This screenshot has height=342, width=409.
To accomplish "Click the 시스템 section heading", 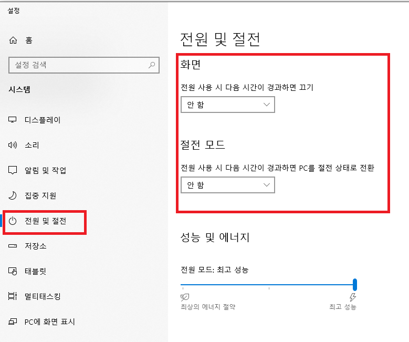I will pyautogui.click(x=19, y=89).
